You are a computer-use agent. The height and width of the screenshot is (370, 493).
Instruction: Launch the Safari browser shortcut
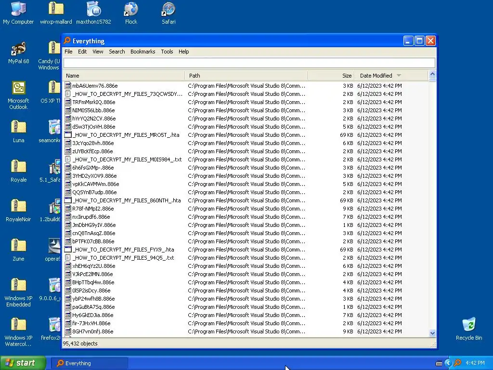[169, 13]
